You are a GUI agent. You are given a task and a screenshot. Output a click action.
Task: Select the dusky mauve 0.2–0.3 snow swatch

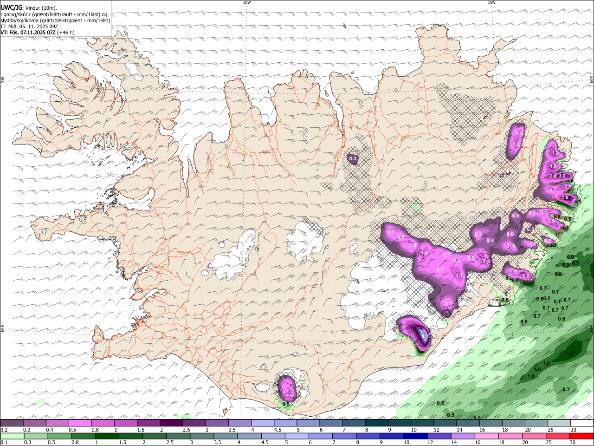(x=12, y=423)
